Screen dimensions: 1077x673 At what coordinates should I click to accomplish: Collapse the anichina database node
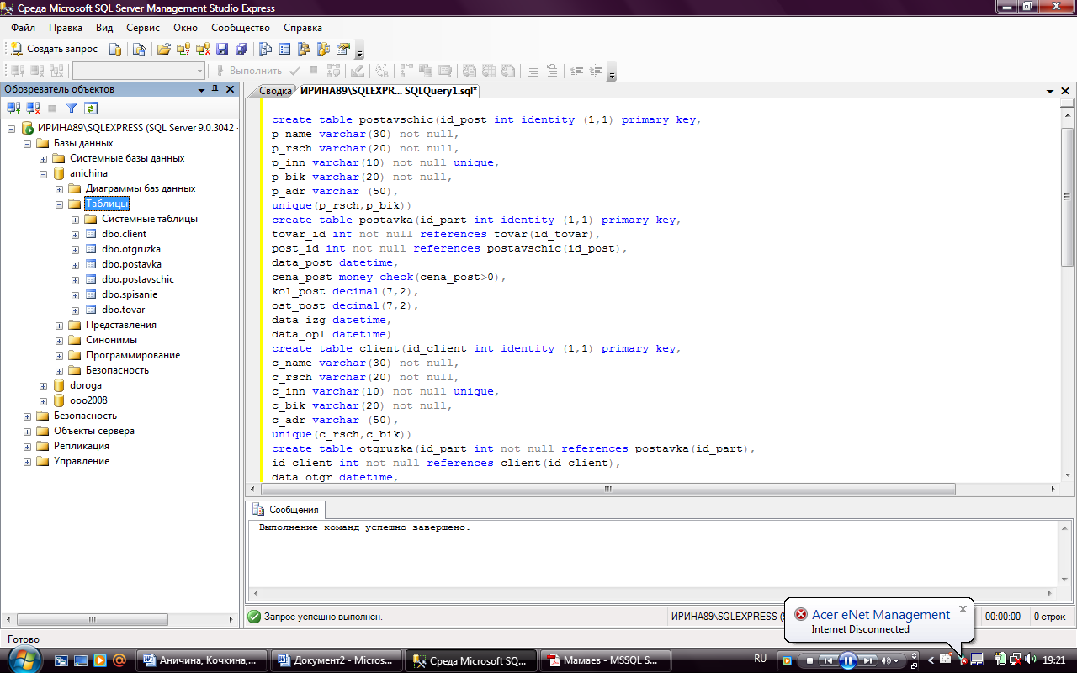point(44,173)
